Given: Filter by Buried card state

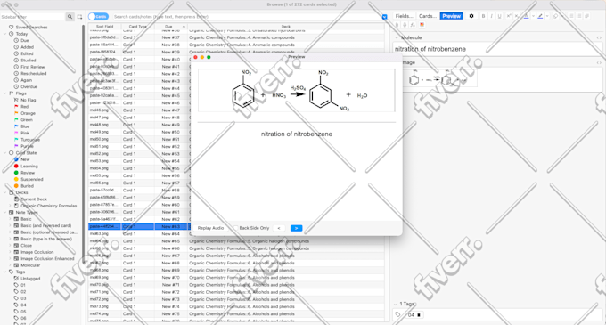Looking at the screenshot, I should pyautogui.click(x=27, y=186).
